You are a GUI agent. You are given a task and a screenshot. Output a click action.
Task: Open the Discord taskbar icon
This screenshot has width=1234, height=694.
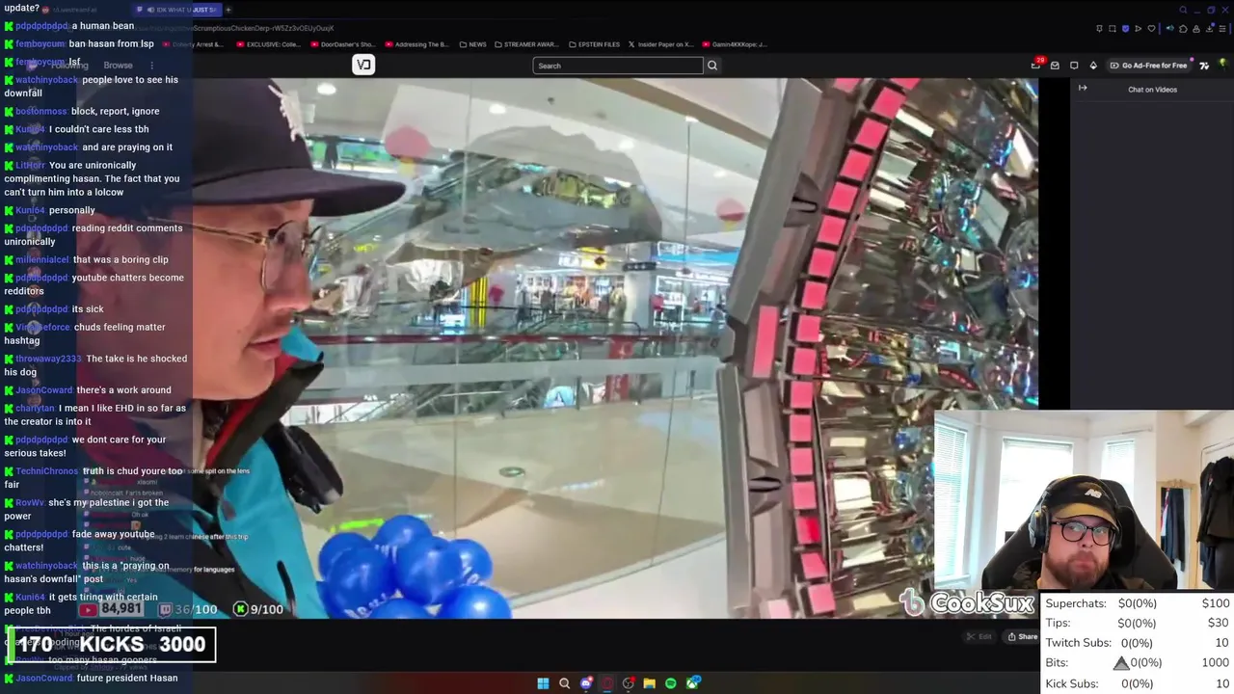tap(585, 683)
